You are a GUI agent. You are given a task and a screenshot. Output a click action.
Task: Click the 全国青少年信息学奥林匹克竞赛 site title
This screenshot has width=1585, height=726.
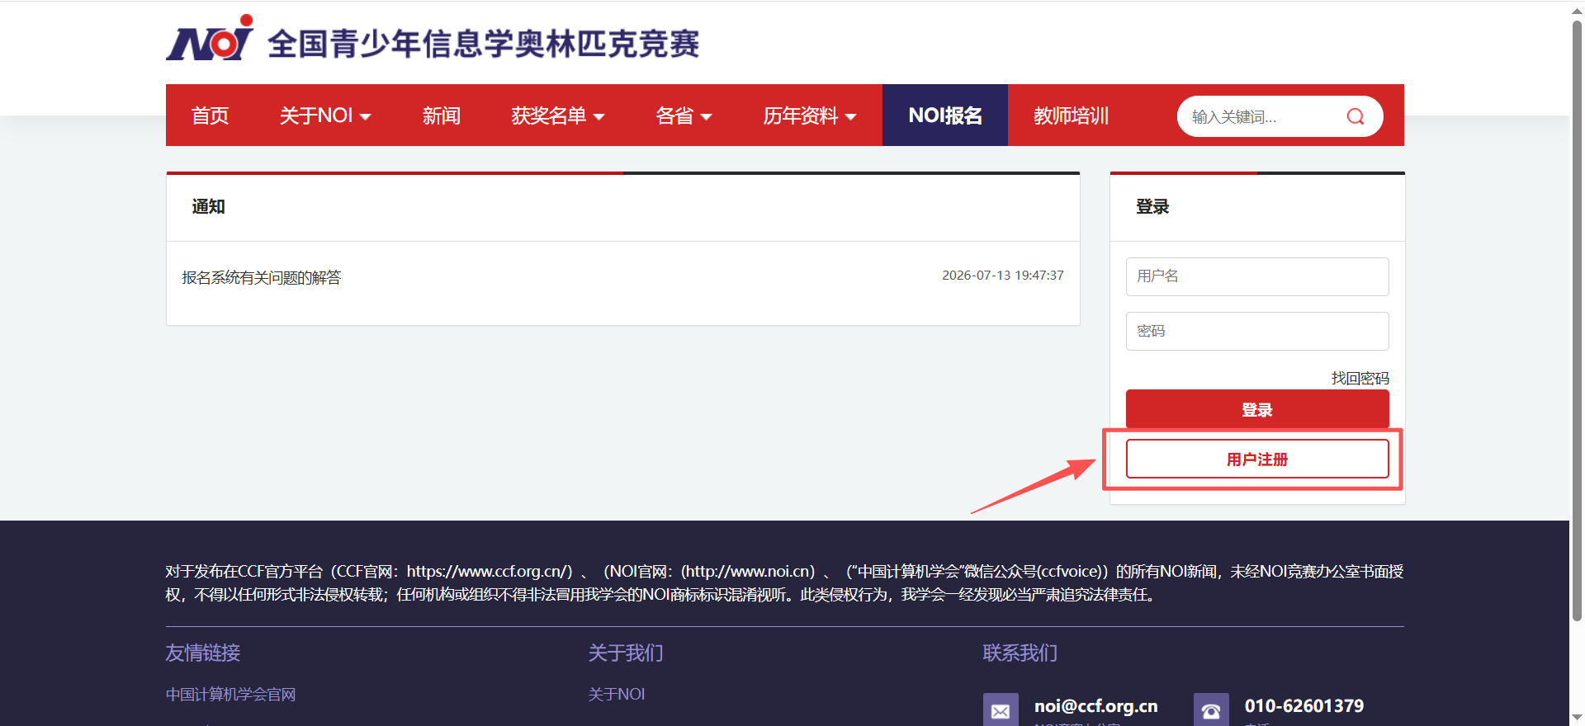click(484, 44)
